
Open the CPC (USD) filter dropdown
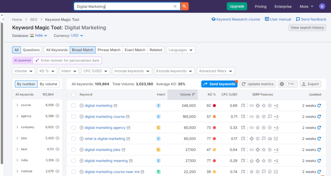[95, 71]
